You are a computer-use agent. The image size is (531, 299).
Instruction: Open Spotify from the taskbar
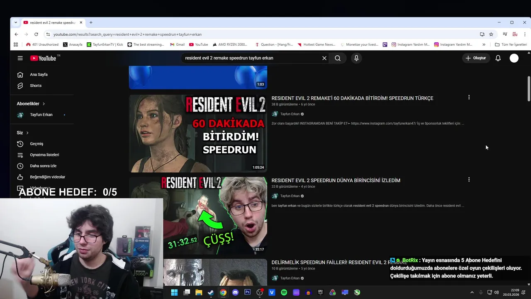tap(284, 292)
